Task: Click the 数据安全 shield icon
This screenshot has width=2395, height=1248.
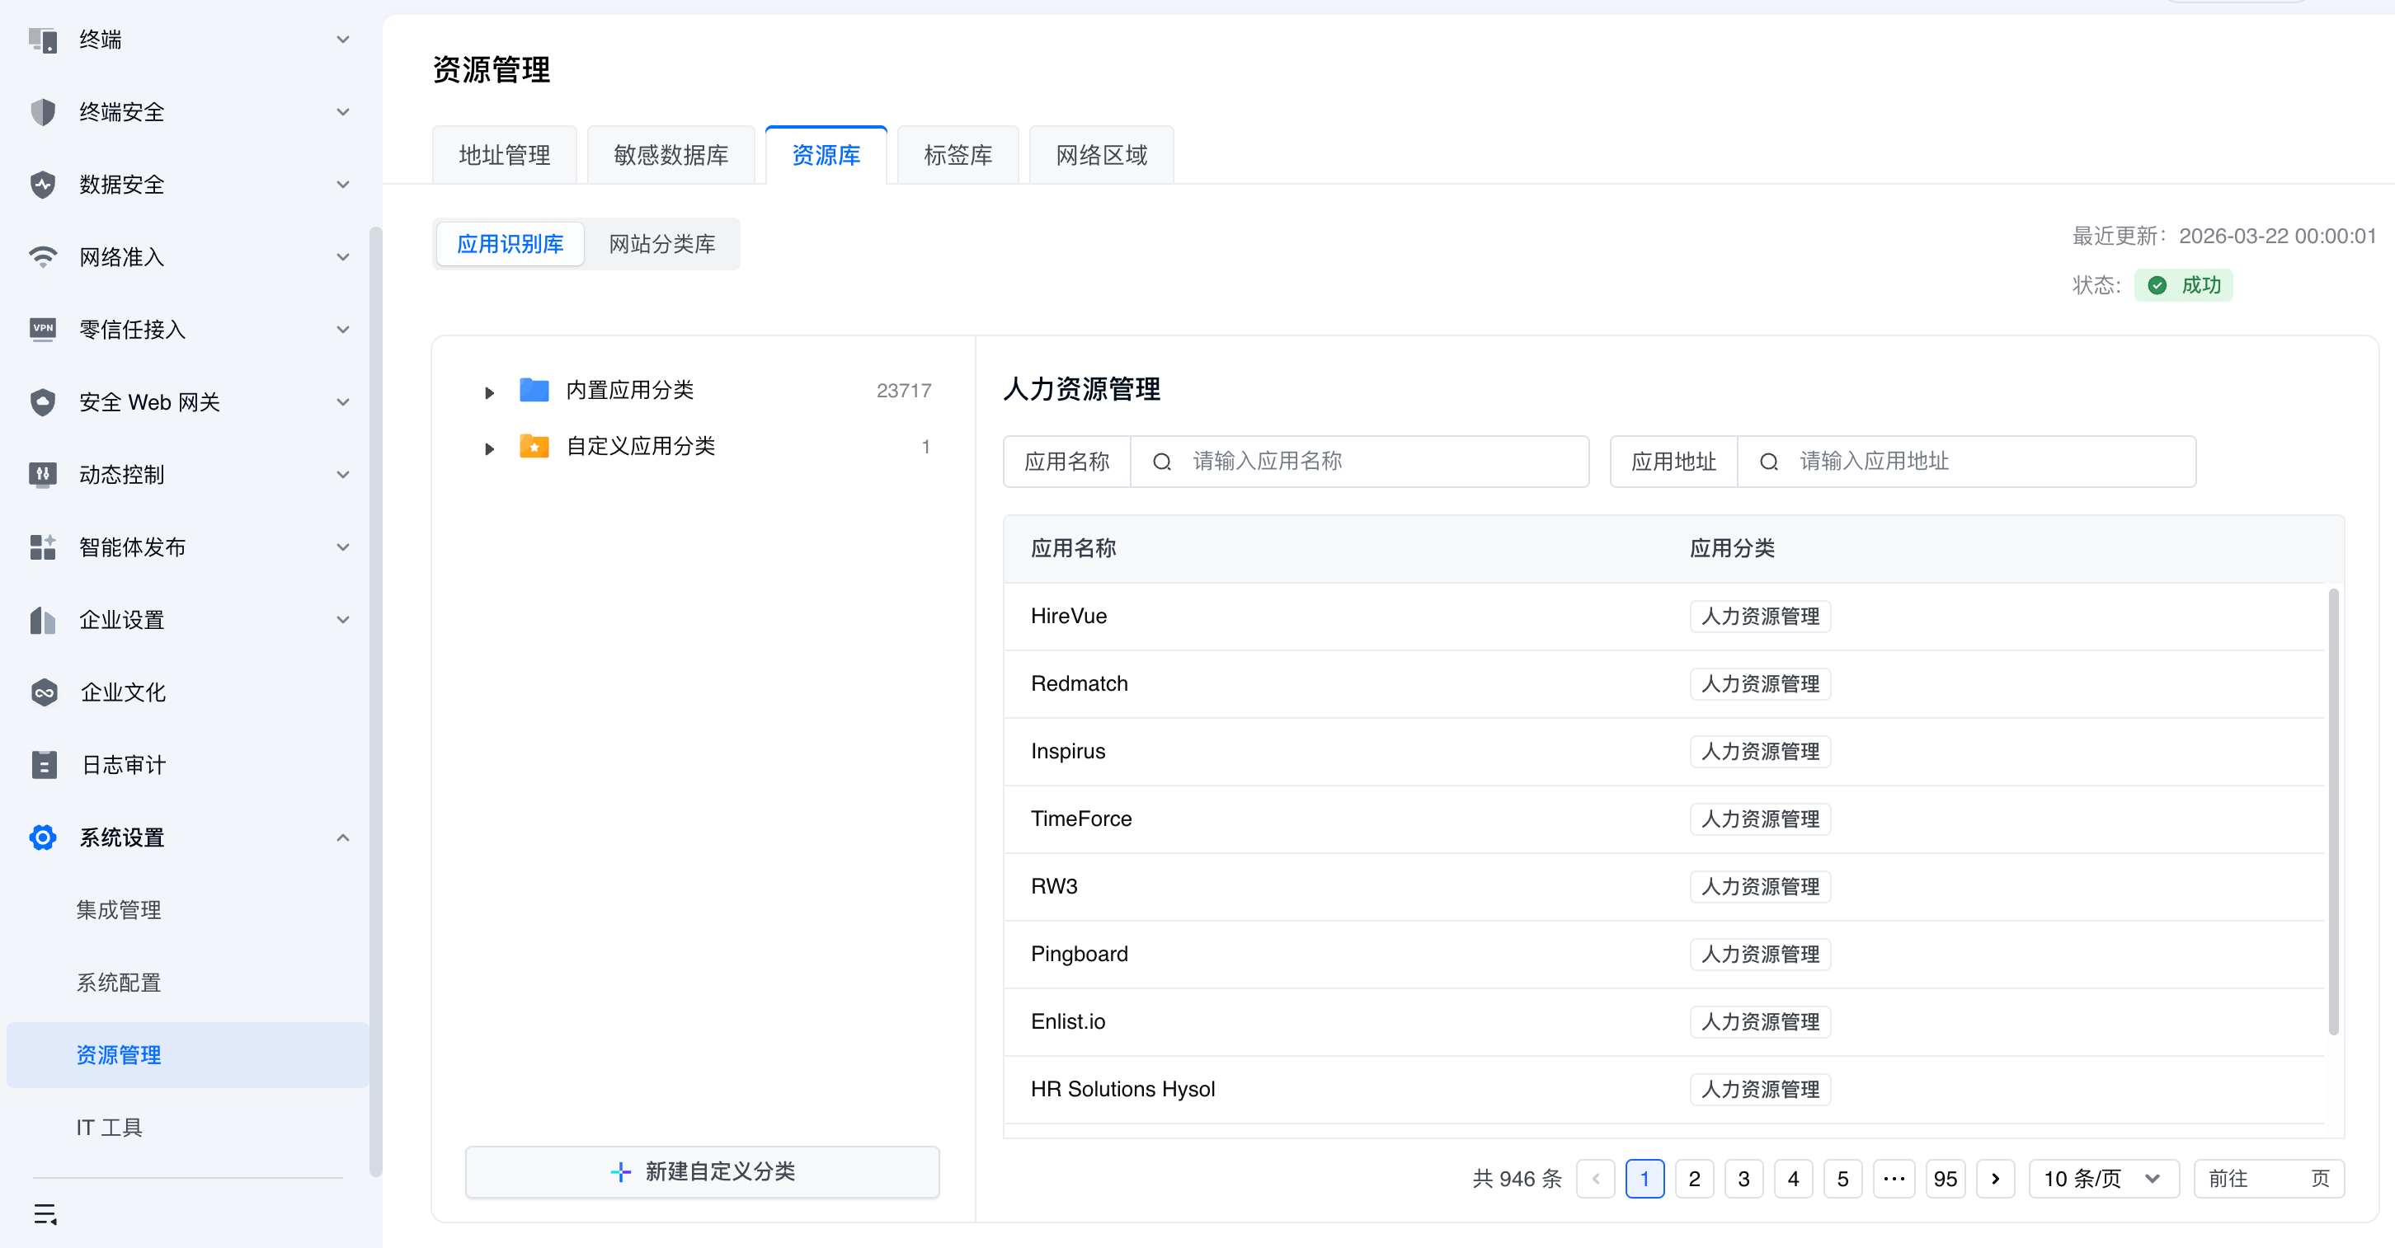Action: 43,185
